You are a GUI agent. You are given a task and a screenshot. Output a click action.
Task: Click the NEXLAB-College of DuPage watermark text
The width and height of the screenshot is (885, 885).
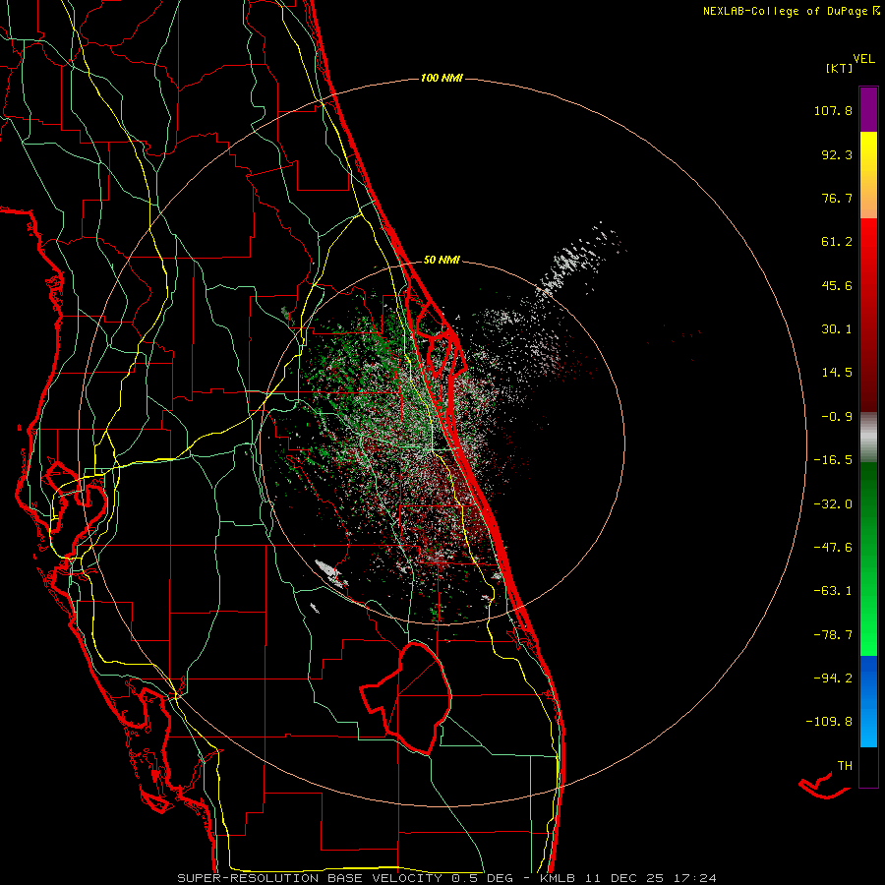point(791,11)
